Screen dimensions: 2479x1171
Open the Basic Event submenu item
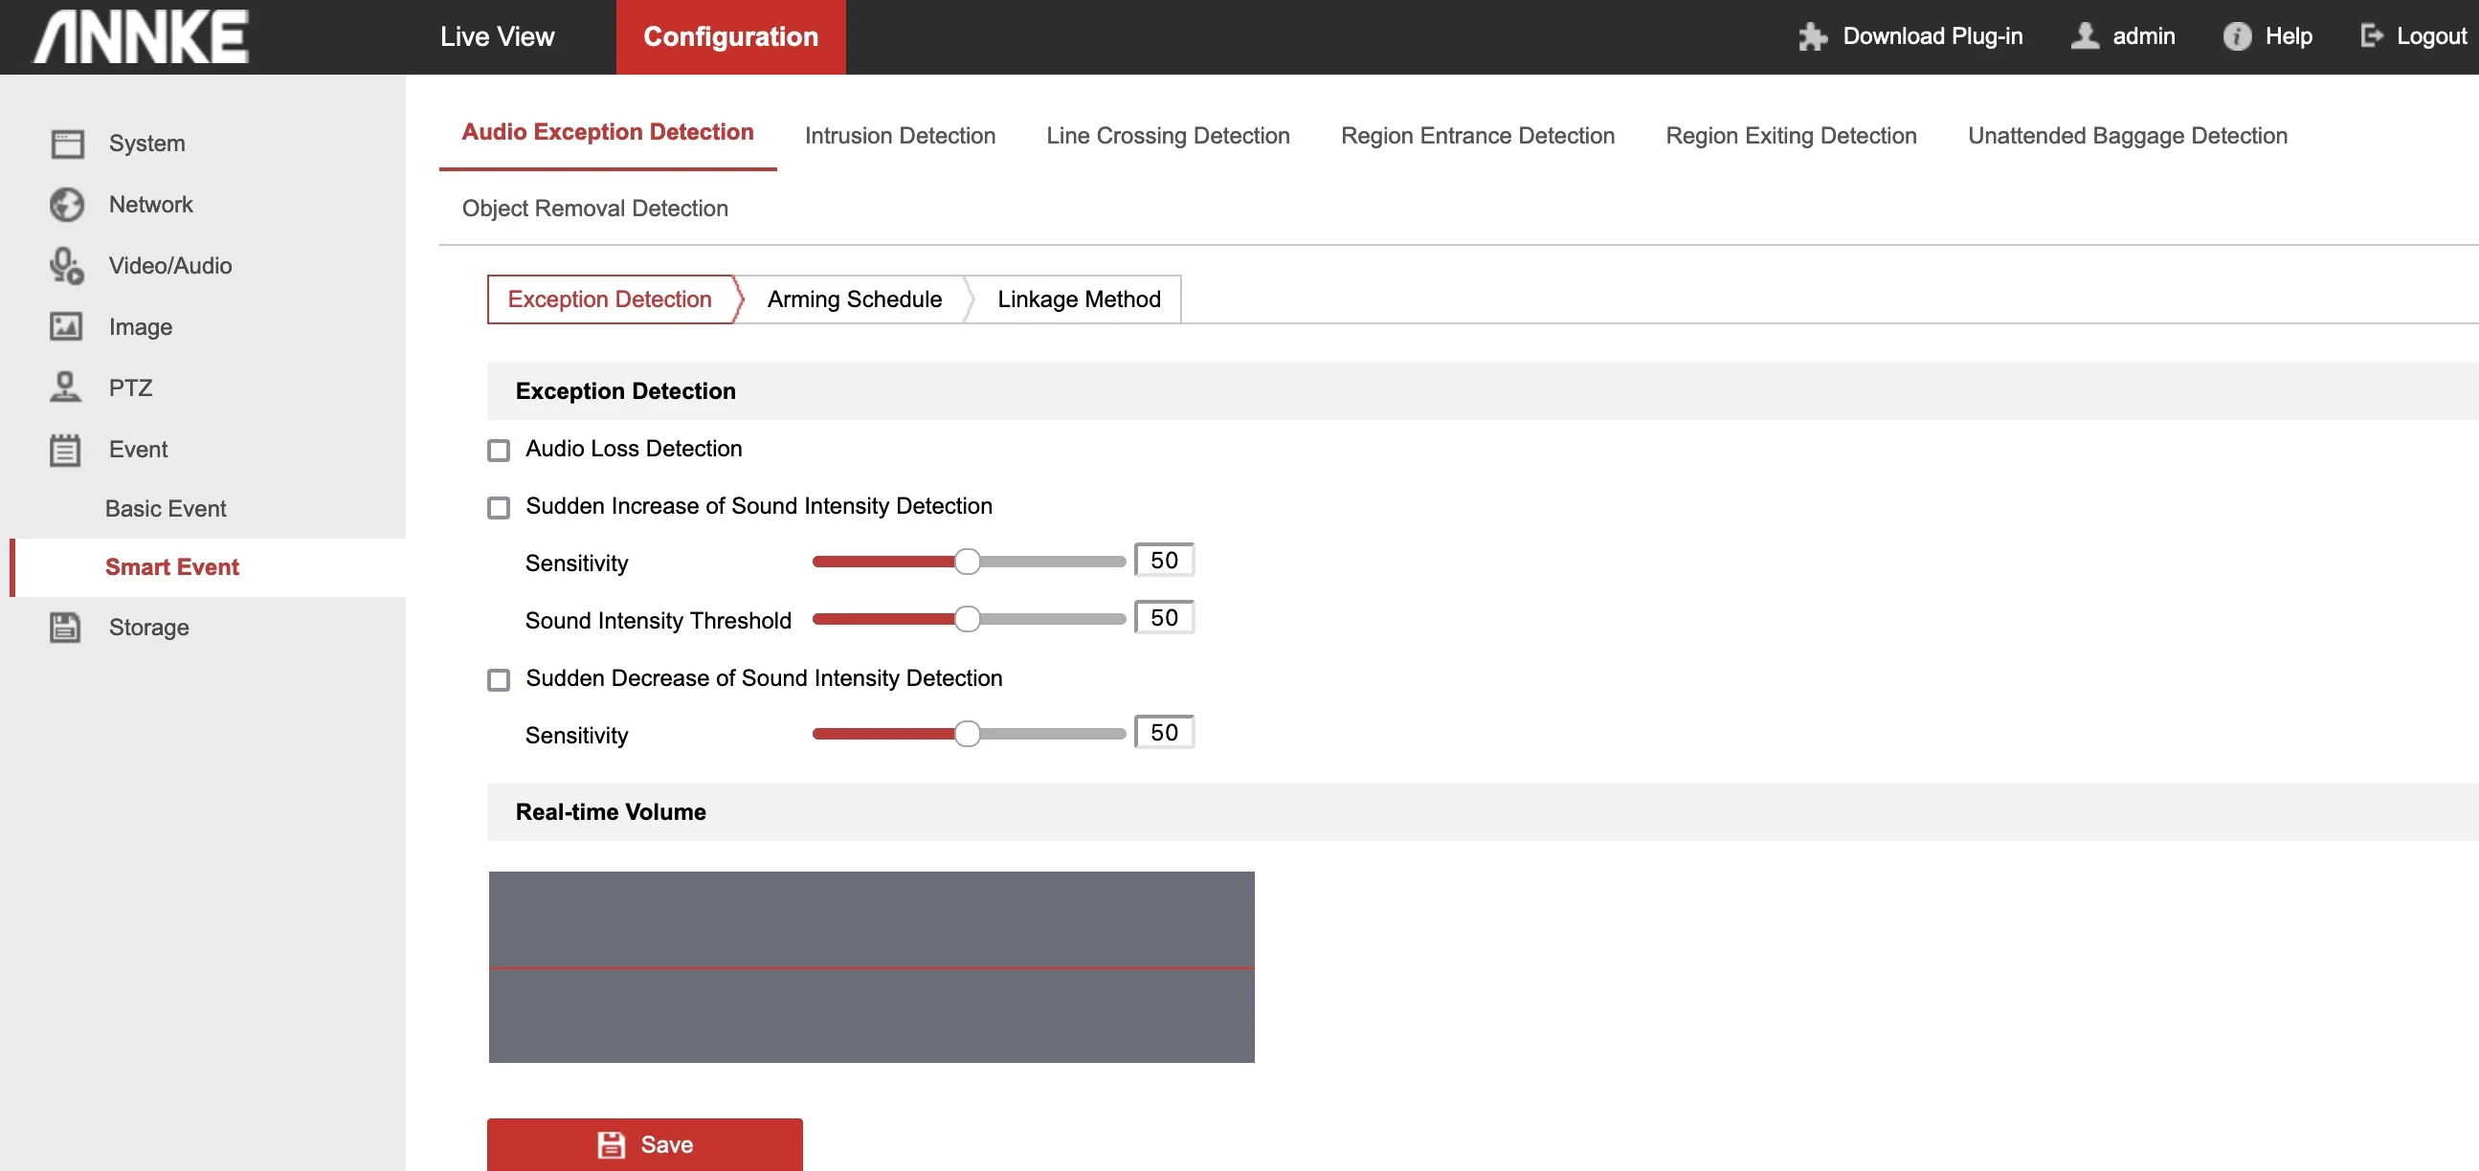click(x=166, y=508)
